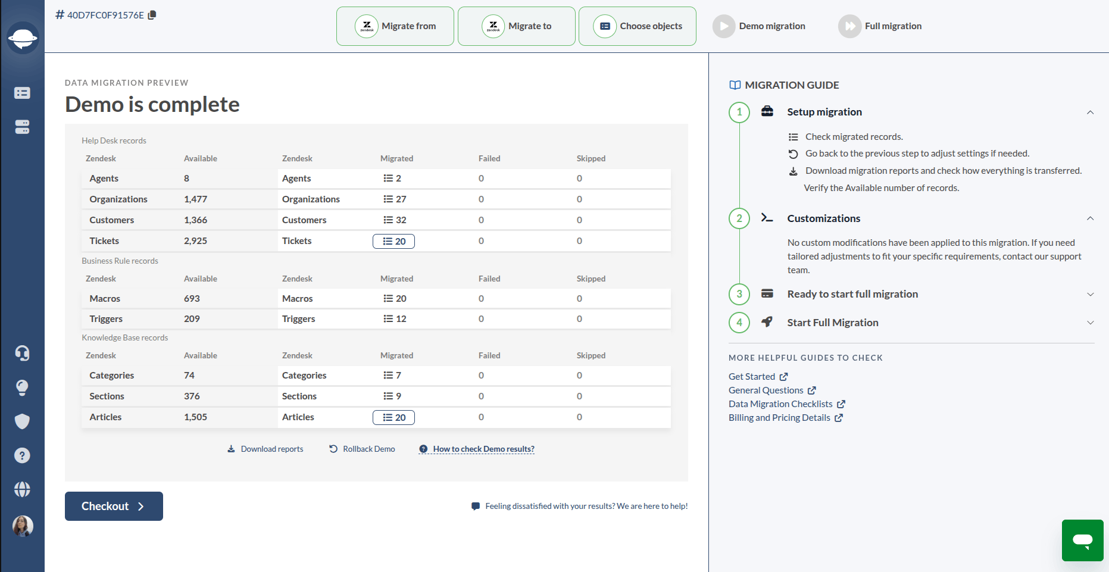The height and width of the screenshot is (572, 1109).
Task: Click the briefcase icon beside Setup migration
Action: [x=767, y=111]
